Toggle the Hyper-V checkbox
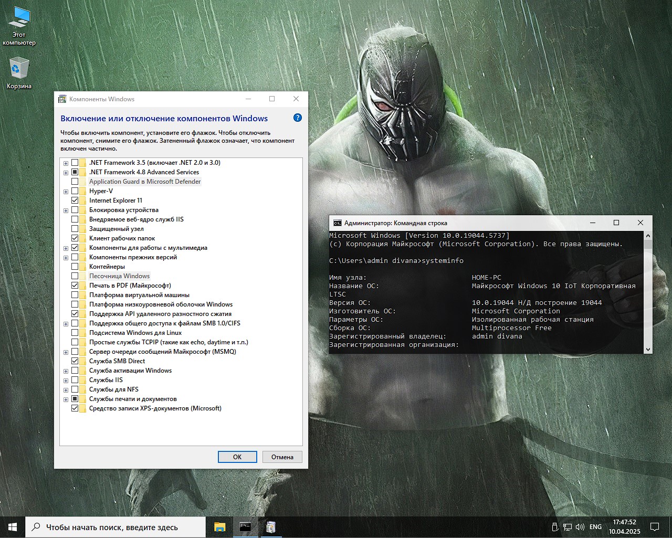 point(75,191)
